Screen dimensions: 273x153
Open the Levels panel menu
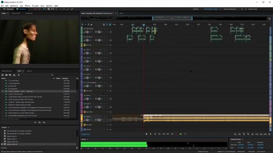[x=87, y=139]
